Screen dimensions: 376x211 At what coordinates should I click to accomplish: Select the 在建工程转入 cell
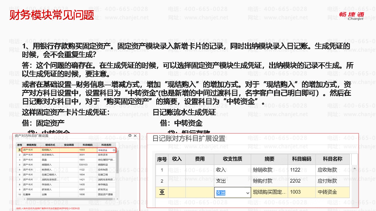(50, 175)
